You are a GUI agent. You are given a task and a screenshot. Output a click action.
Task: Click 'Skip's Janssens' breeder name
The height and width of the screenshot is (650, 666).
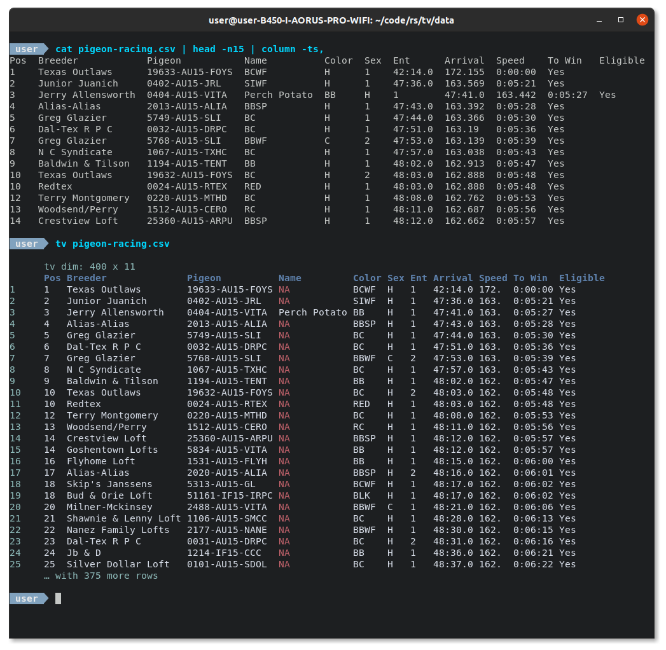pos(109,485)
